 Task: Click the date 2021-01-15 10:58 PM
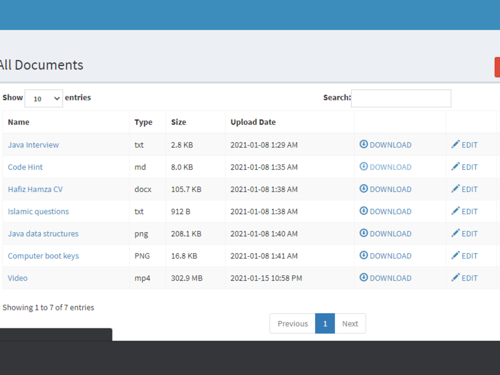[266, 278]
